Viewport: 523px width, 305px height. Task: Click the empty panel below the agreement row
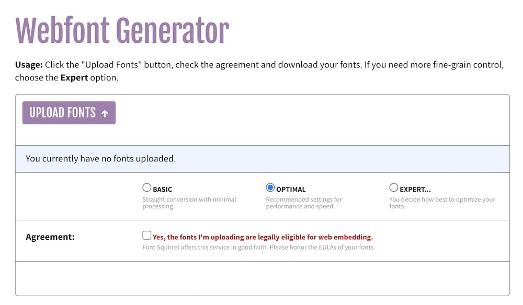(262, 278)
